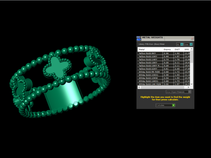Select the Yellow Gold 14KY row

(x=164, y=59)
